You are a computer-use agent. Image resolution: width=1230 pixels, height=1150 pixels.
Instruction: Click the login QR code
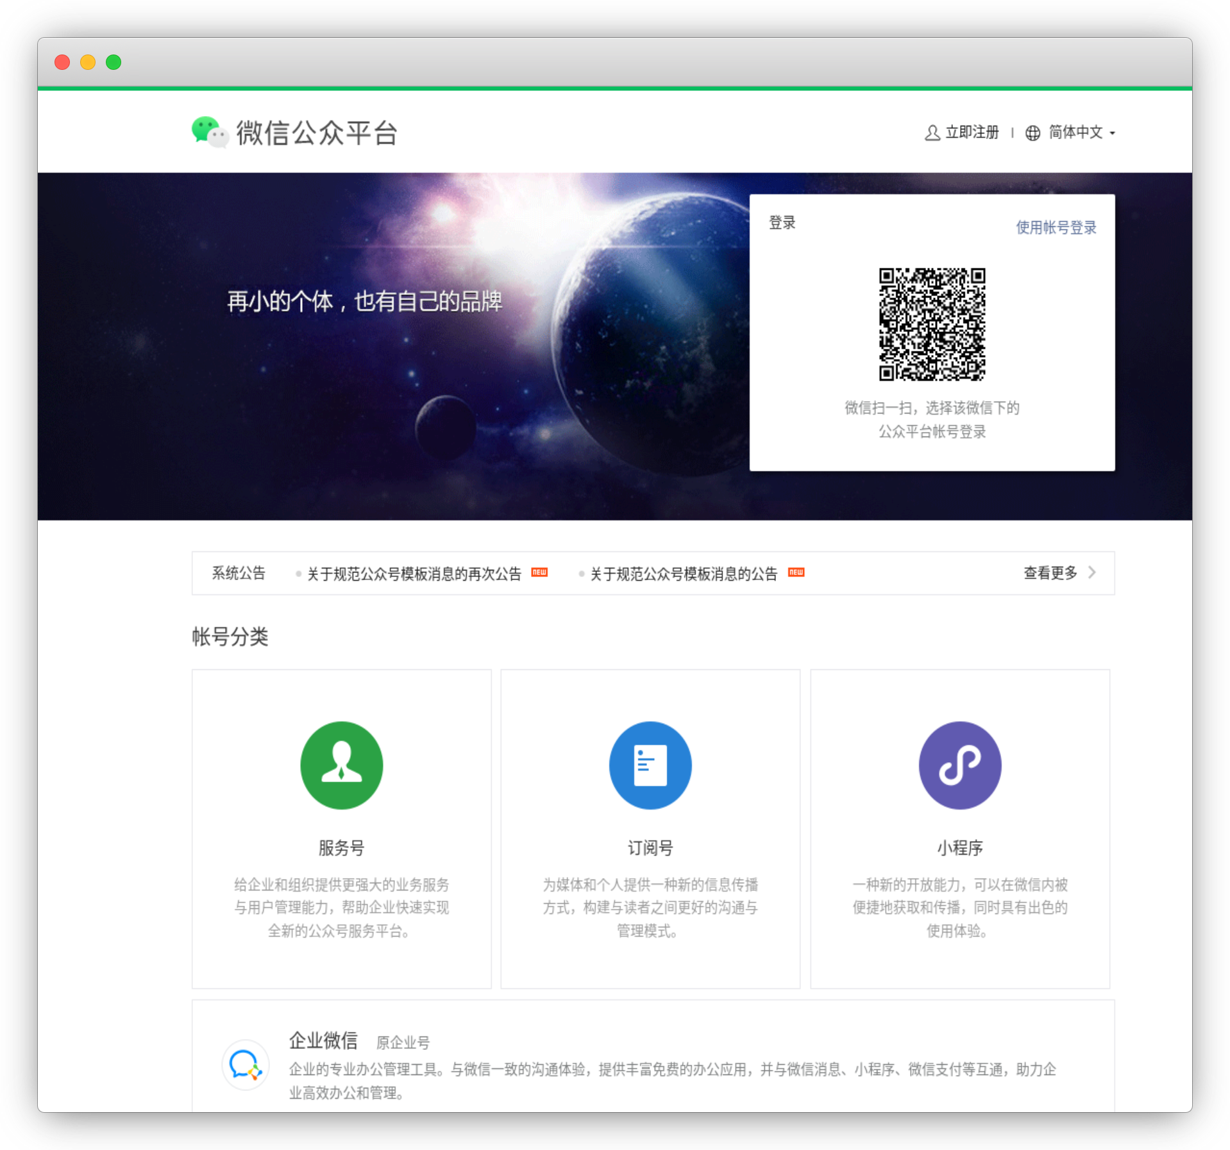tap(932, 324)
